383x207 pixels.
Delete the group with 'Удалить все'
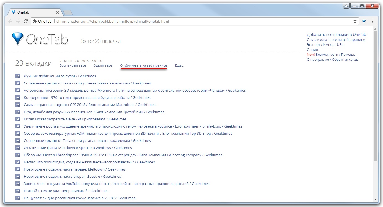(x=103, y=65)
